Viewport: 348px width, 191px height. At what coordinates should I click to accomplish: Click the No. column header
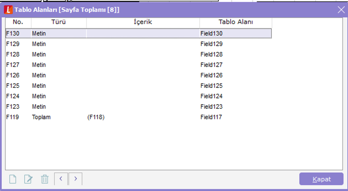(18, 22)
